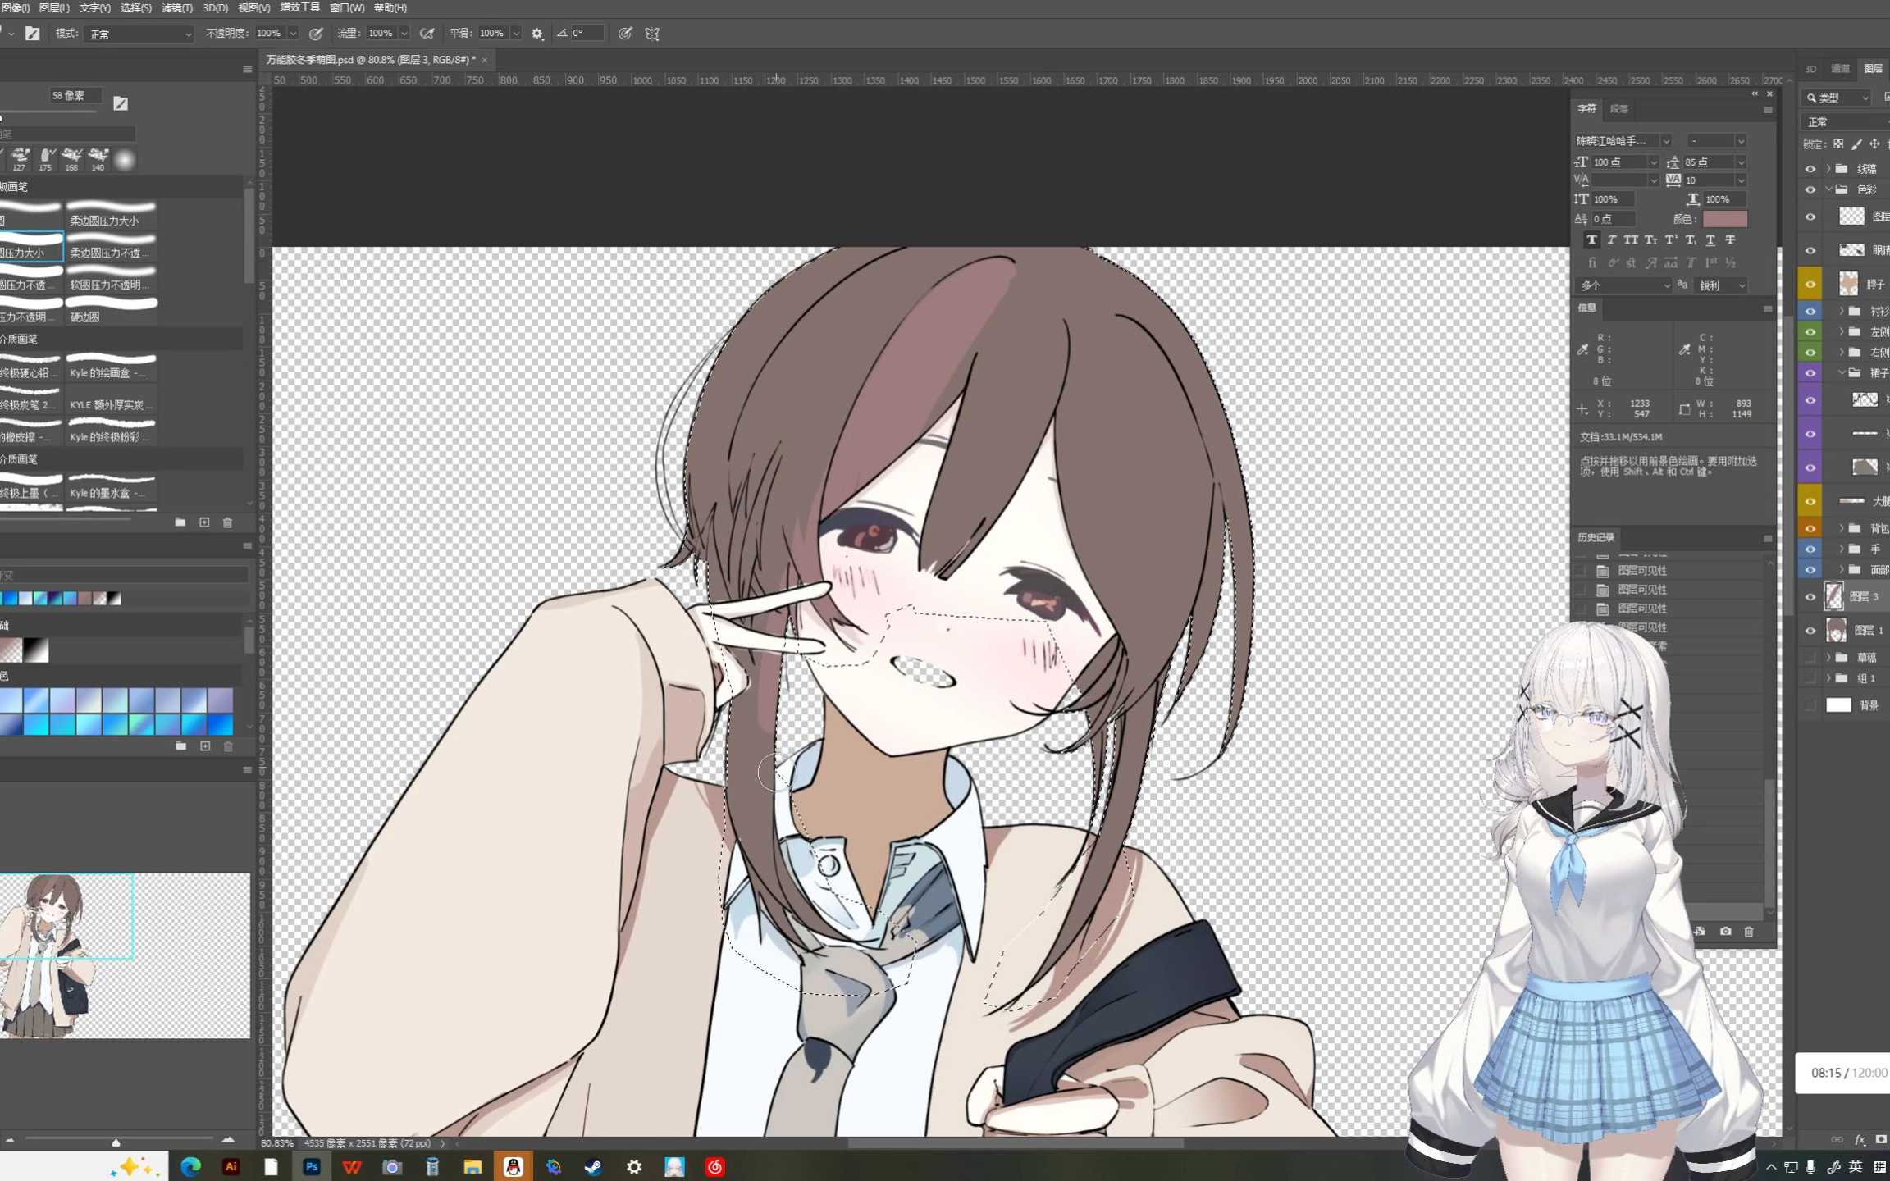Screen dimensions: 1890x1181
Task: Apply faux bold text style
Action: click(1591, 240)
